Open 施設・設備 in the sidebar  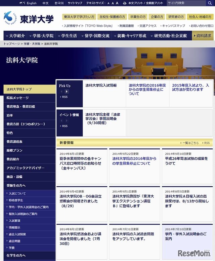pos(30,177)
